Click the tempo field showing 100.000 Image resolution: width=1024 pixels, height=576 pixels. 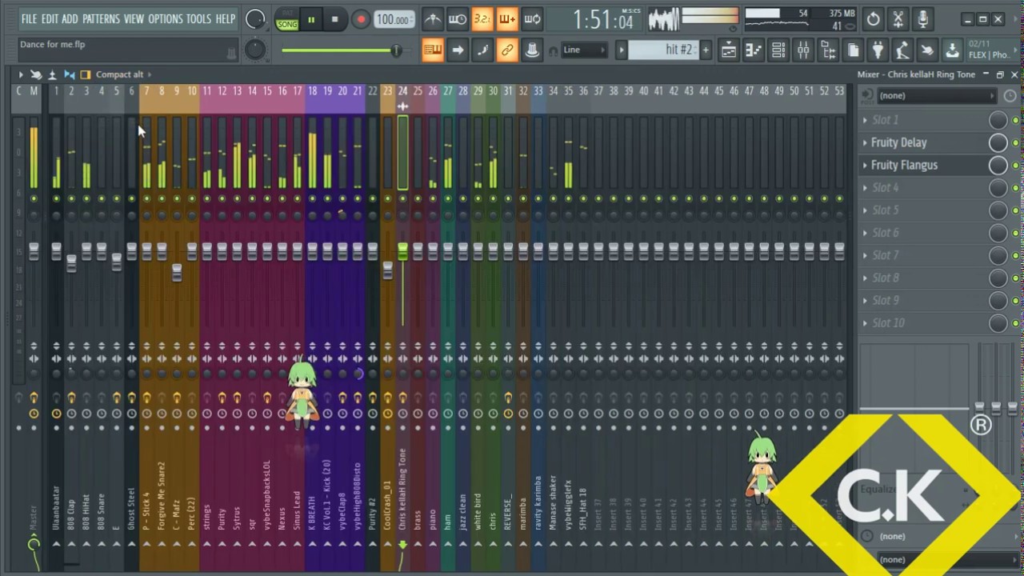point(394,19)
